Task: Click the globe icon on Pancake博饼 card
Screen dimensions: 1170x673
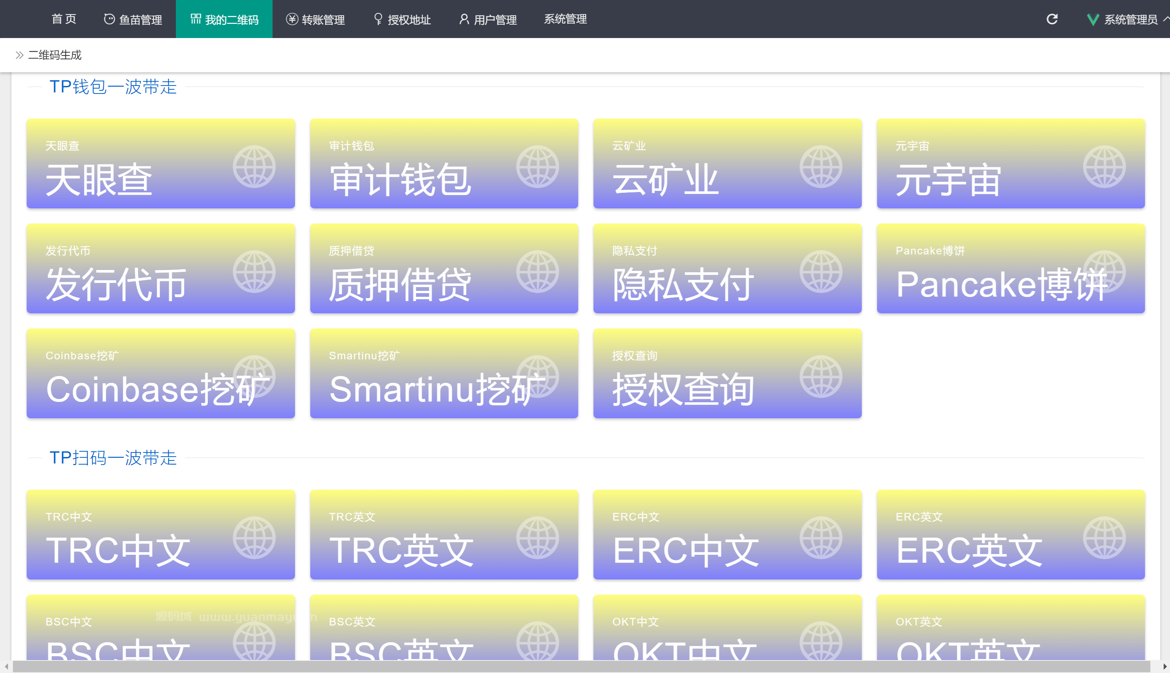Action: tap(1106, 271)
